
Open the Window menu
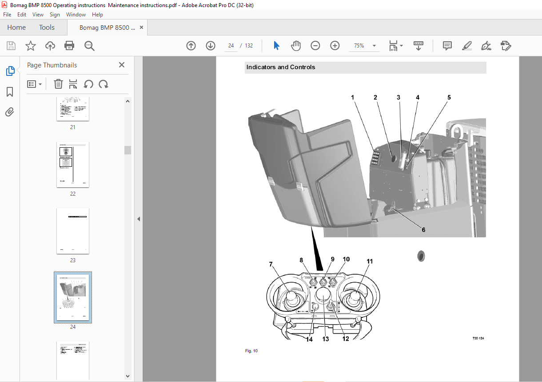(x=76, y=15)
